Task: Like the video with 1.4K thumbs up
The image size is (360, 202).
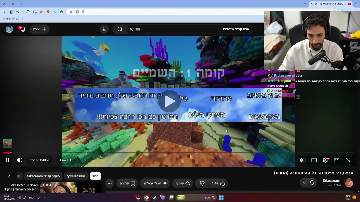Action: click(218, 183)
